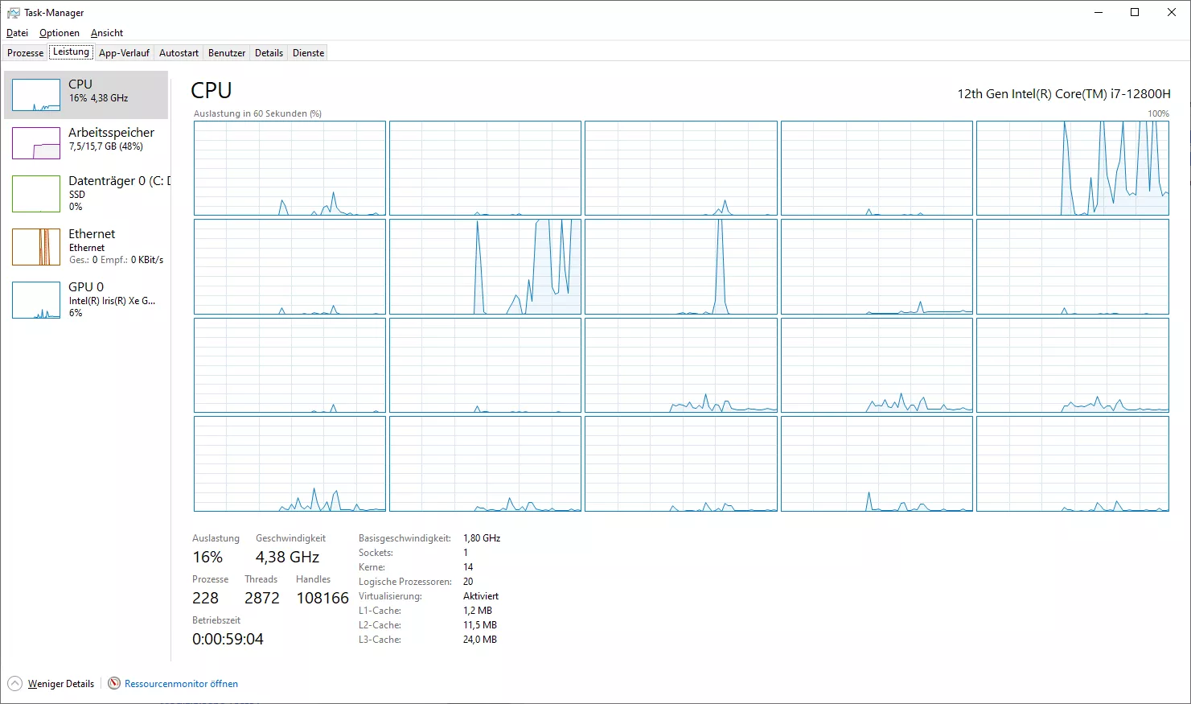This screenshot has width=1191, height=704.
Task: Click the Arbeitsspeicher purple graph thumbnail
Action: coord(36,143)
